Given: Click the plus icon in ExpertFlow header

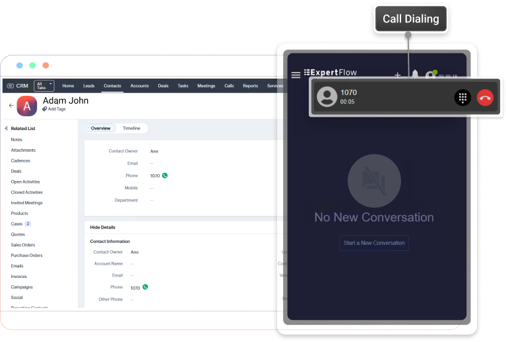Looking at the screenshot, I should 398,75.
